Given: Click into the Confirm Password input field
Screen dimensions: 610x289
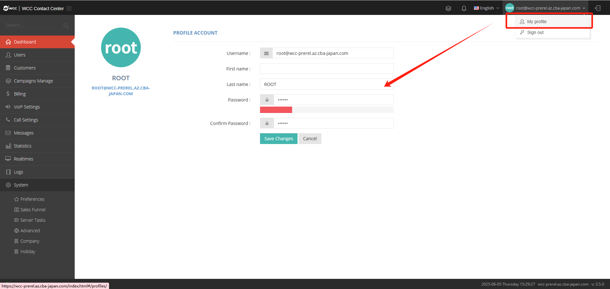Looking at the screenshot, I should tap(333, 123).
